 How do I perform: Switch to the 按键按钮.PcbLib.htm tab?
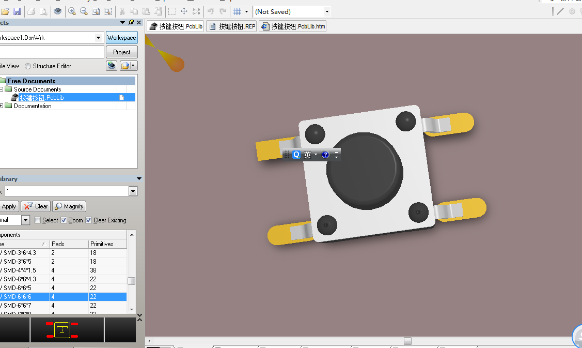point(293,26)
